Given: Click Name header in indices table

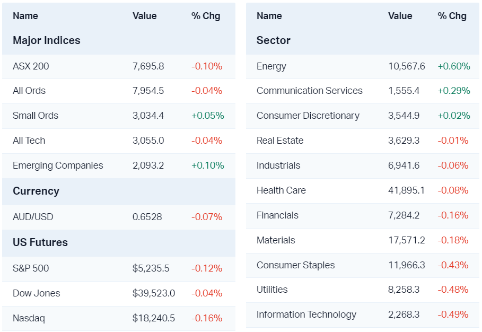Looking at the screenshot, I should point(25,16).
